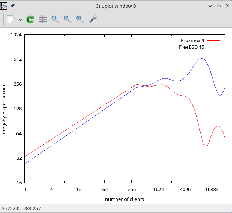Toggle the FreeBSD 15 legend entry
The width and height of the screenshot is (232, 213).
click(x=191, y=47)
